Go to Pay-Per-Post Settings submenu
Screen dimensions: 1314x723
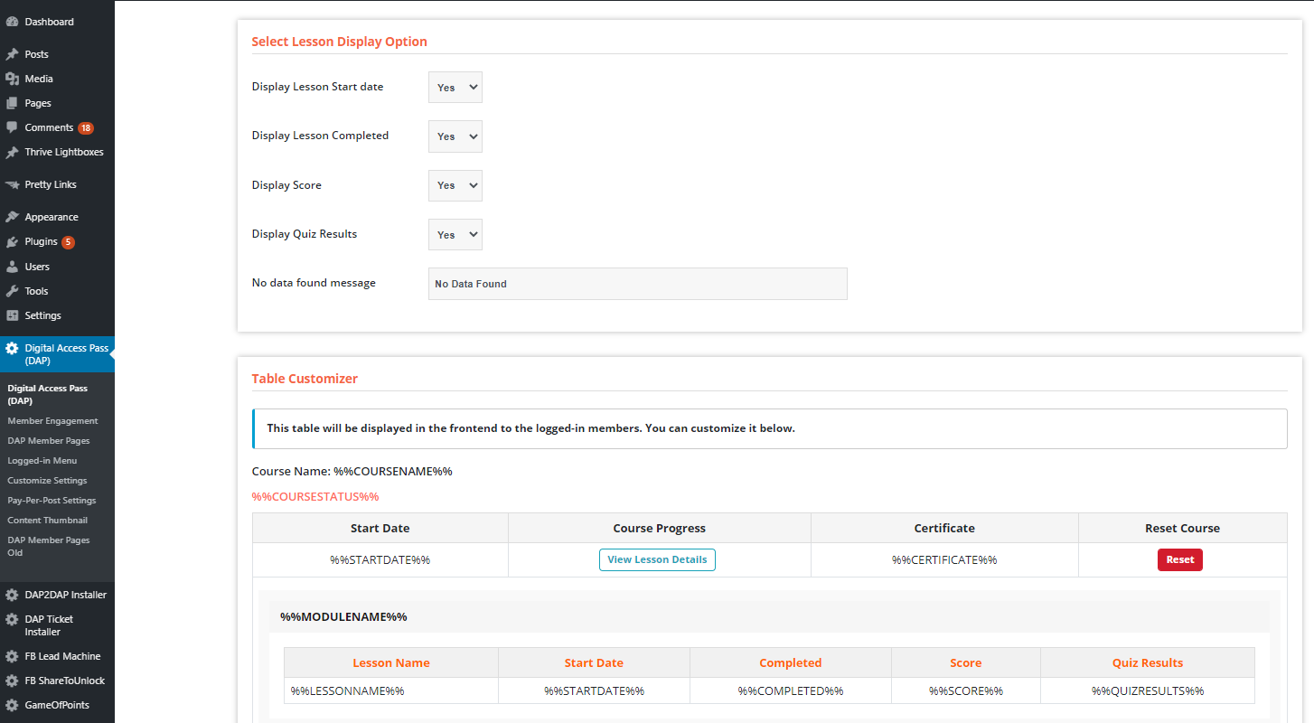pos(52,501)
